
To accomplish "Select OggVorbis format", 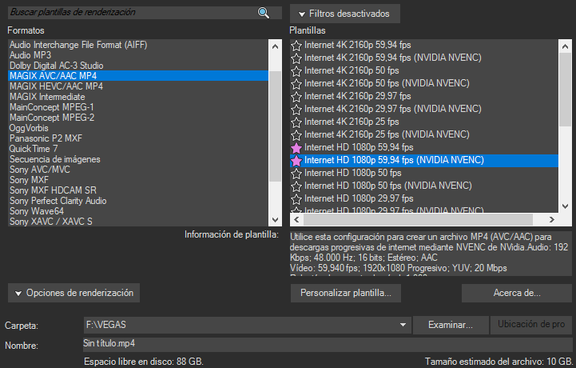I will [x=138, y=128].
